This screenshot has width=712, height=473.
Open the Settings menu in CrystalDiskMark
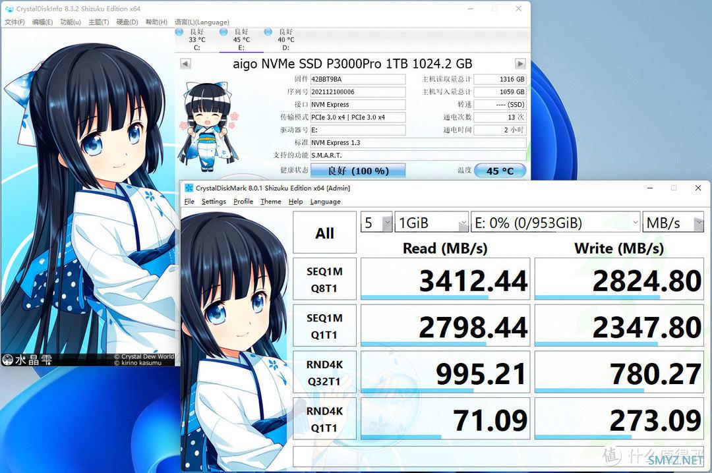[214, 202]
